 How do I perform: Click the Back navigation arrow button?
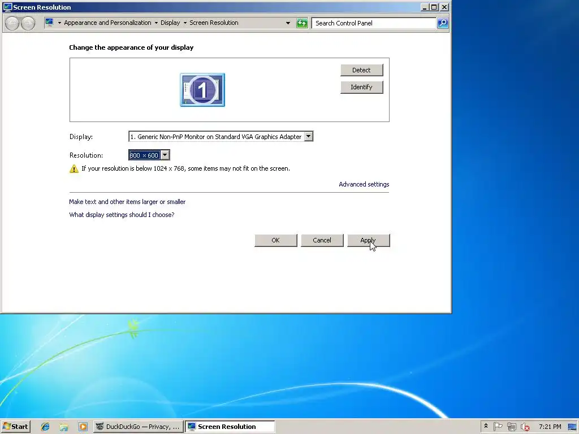[12, 23]
